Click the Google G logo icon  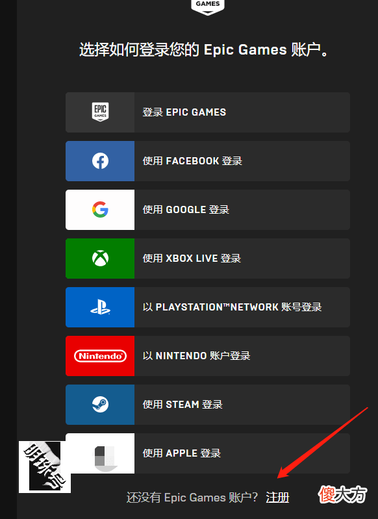click(x=100, y=210)
